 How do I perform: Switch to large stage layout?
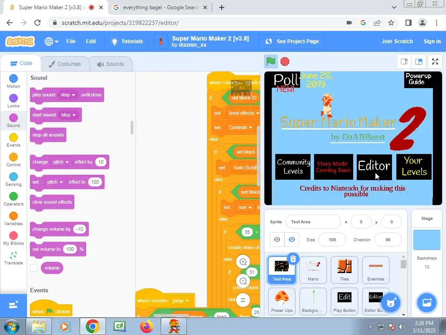pos(419,62)
